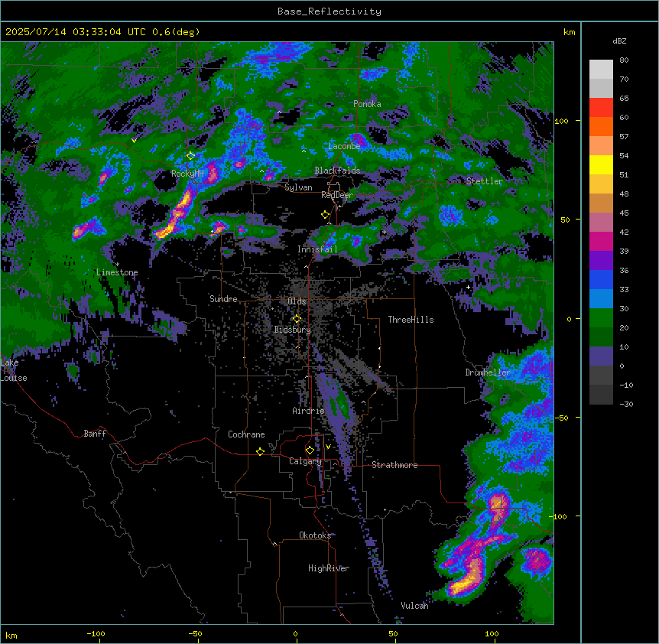
Task: Click the green swatch between 30 and 20 dBZ
Action: 601,318
